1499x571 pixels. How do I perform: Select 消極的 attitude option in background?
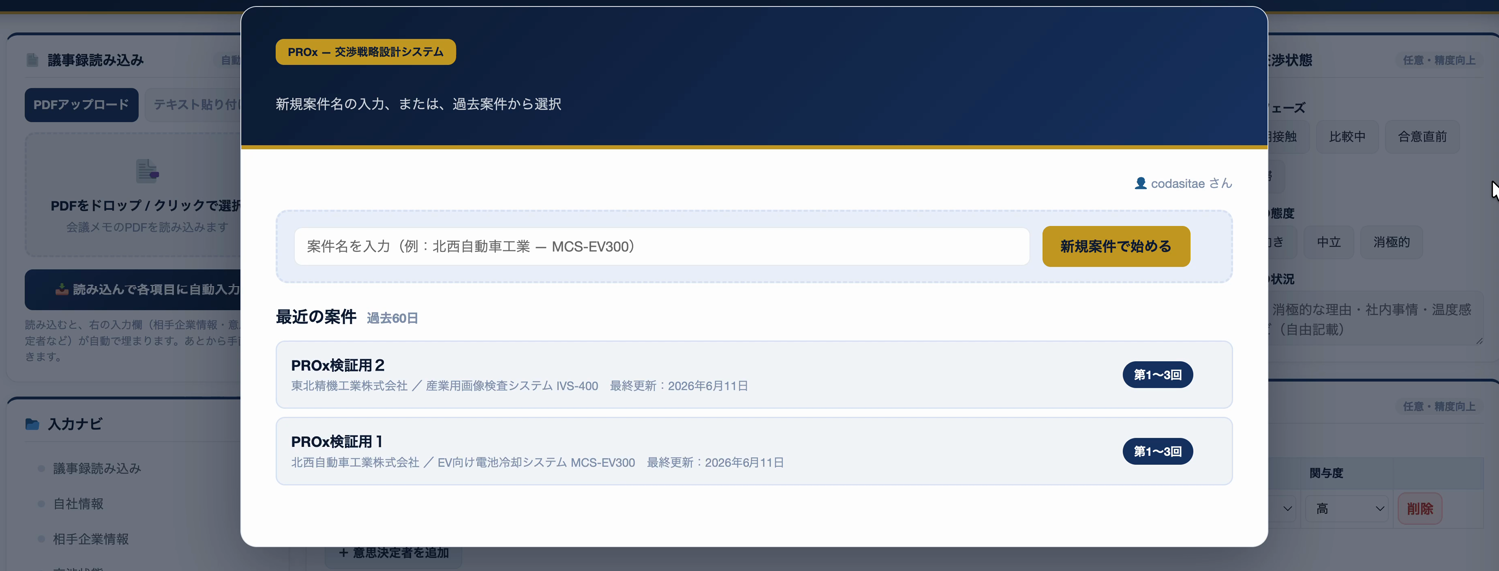(1391, 242)
